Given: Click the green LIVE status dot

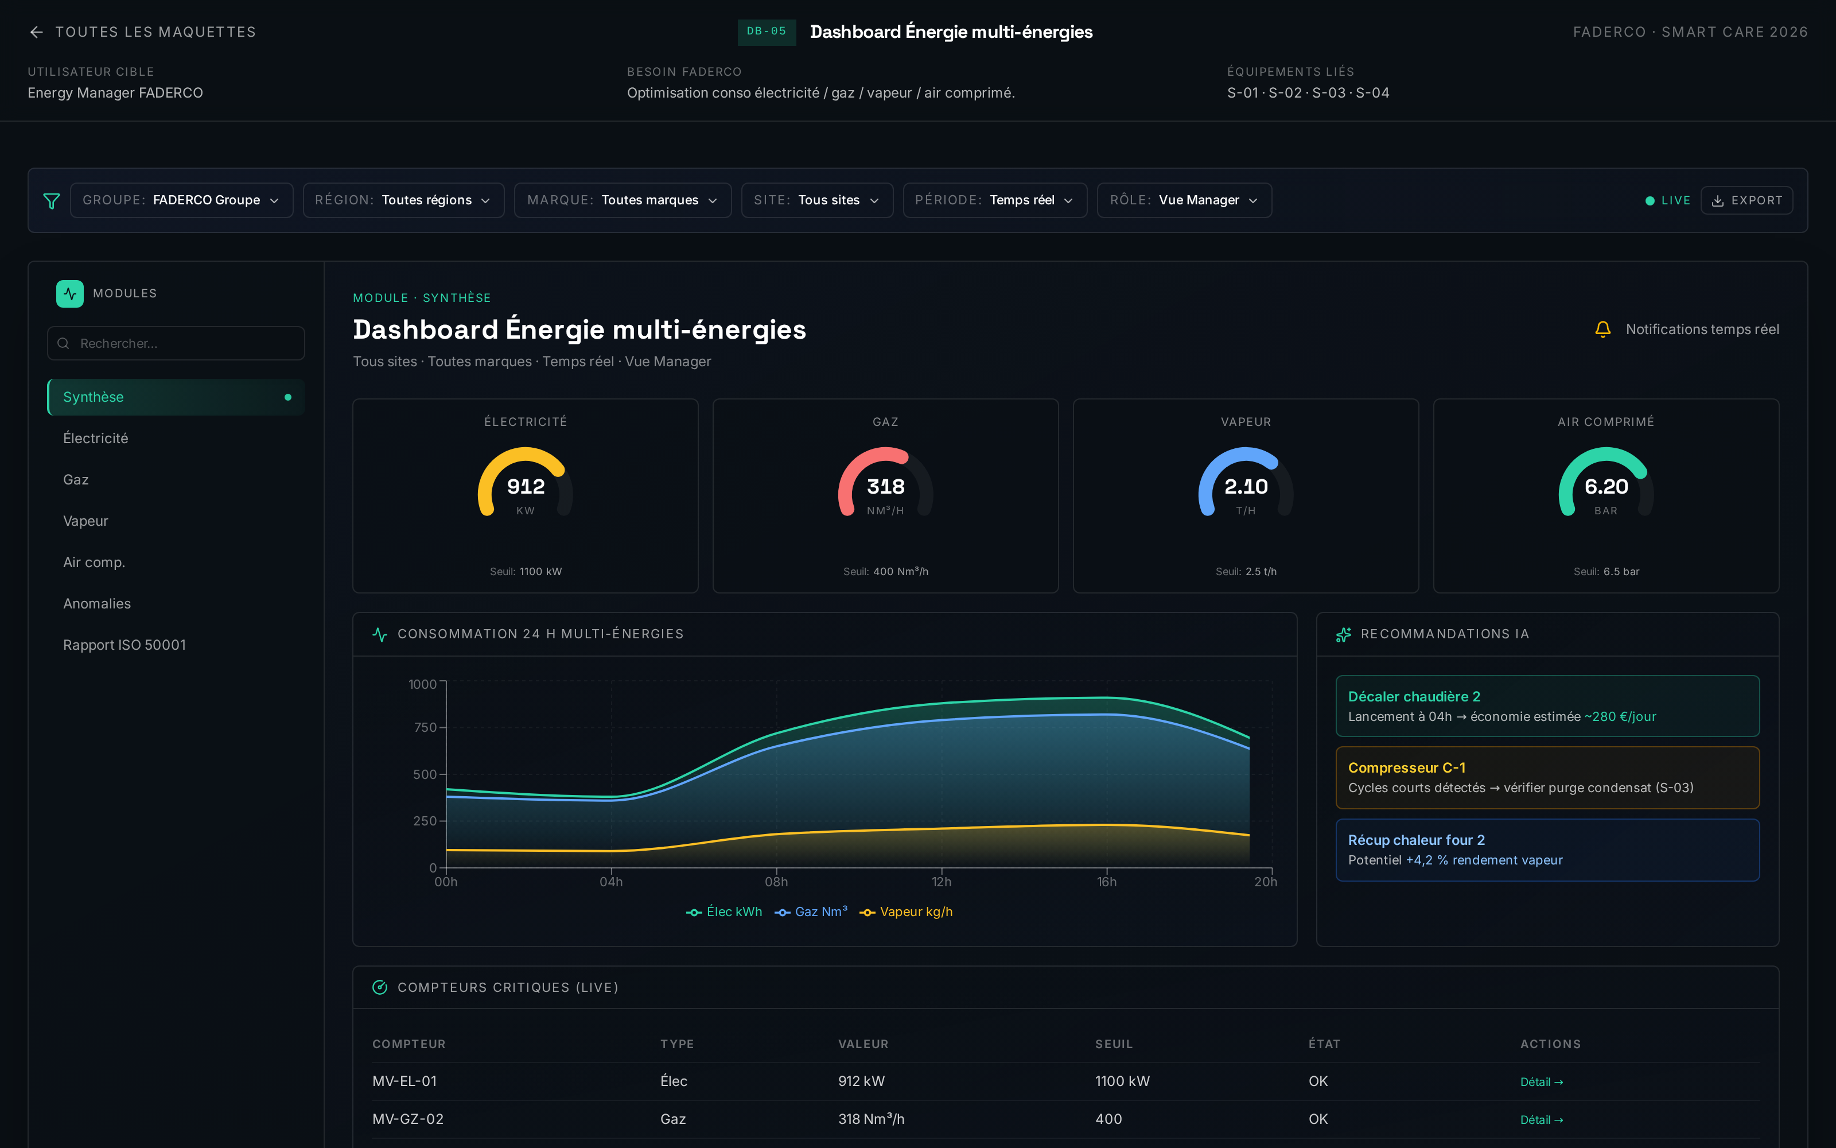Looking at the screenshot, I should click(1650, 200).
